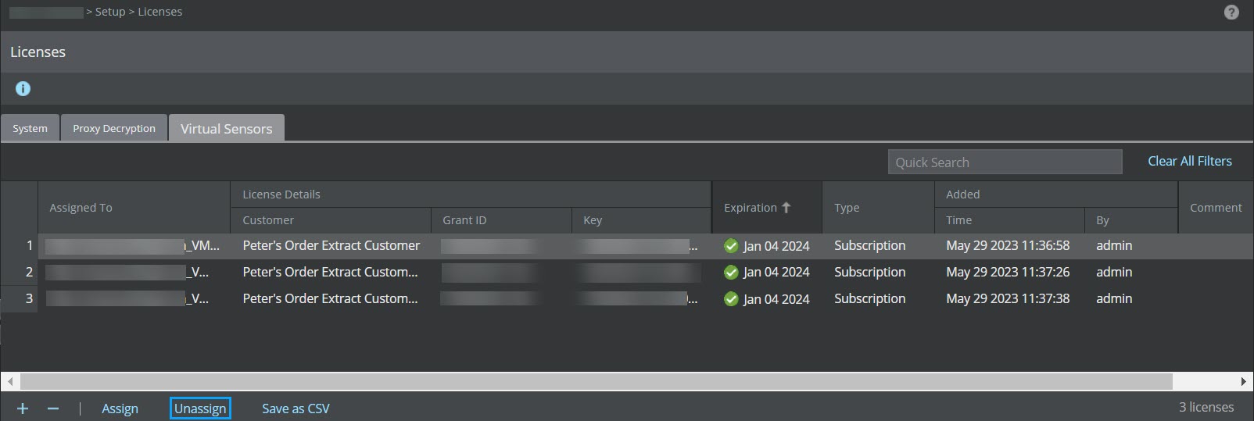The height and width of the screenshot is (421, 1254).
Task: Click green check status in row 1
Action: click(731, 246)
